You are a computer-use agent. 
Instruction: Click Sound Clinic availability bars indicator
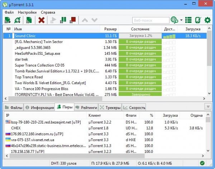[169, 36]
